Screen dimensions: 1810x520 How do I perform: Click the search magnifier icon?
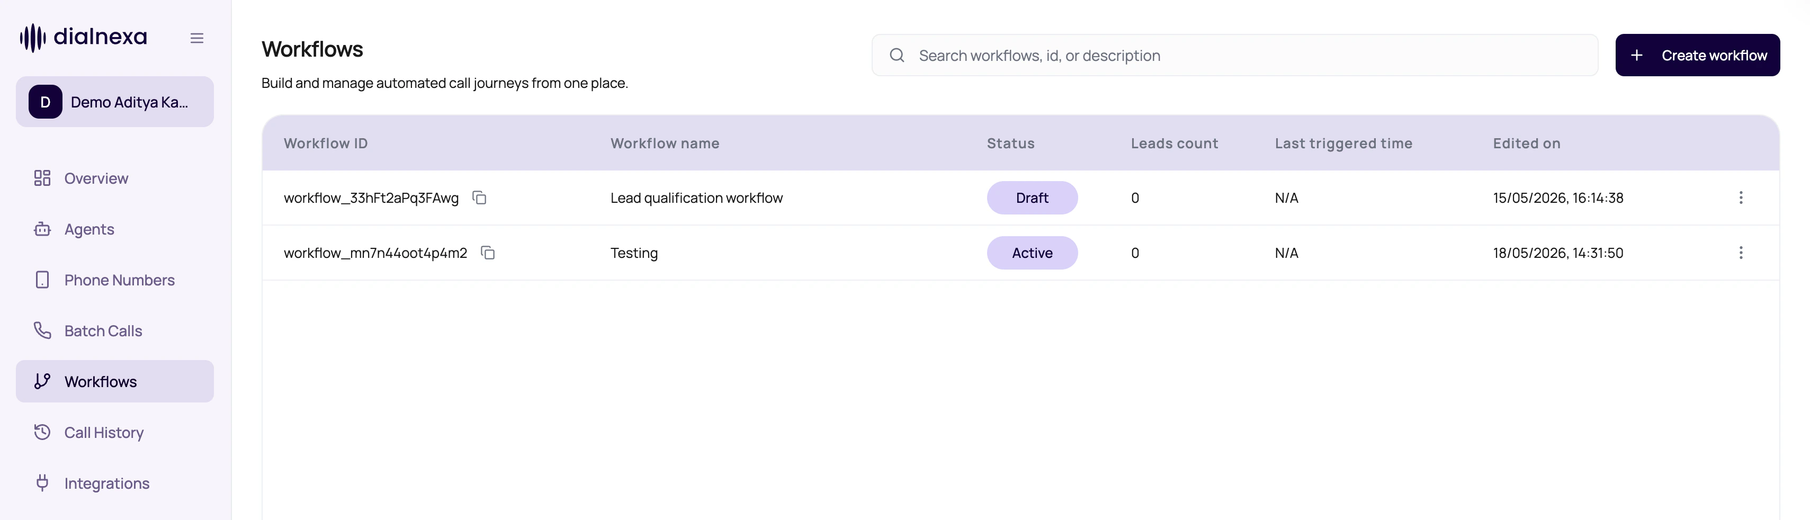[897, 56]
